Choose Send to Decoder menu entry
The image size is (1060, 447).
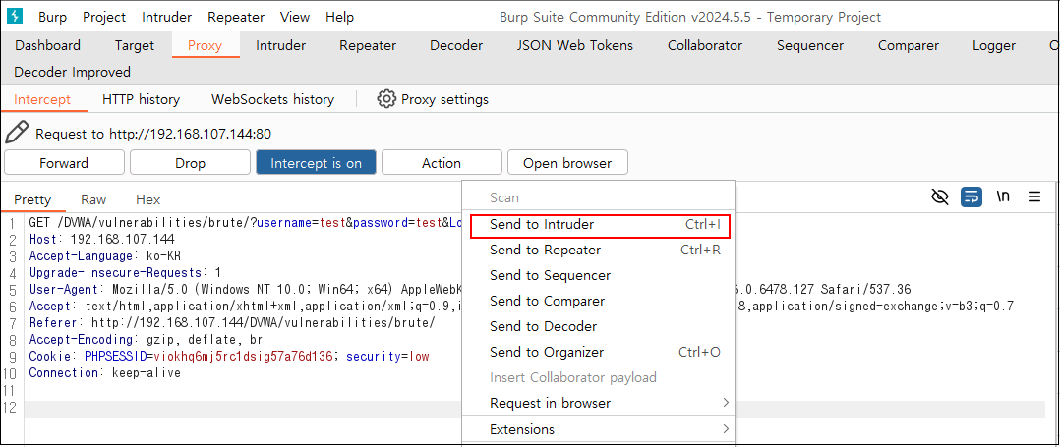point(598,327)
